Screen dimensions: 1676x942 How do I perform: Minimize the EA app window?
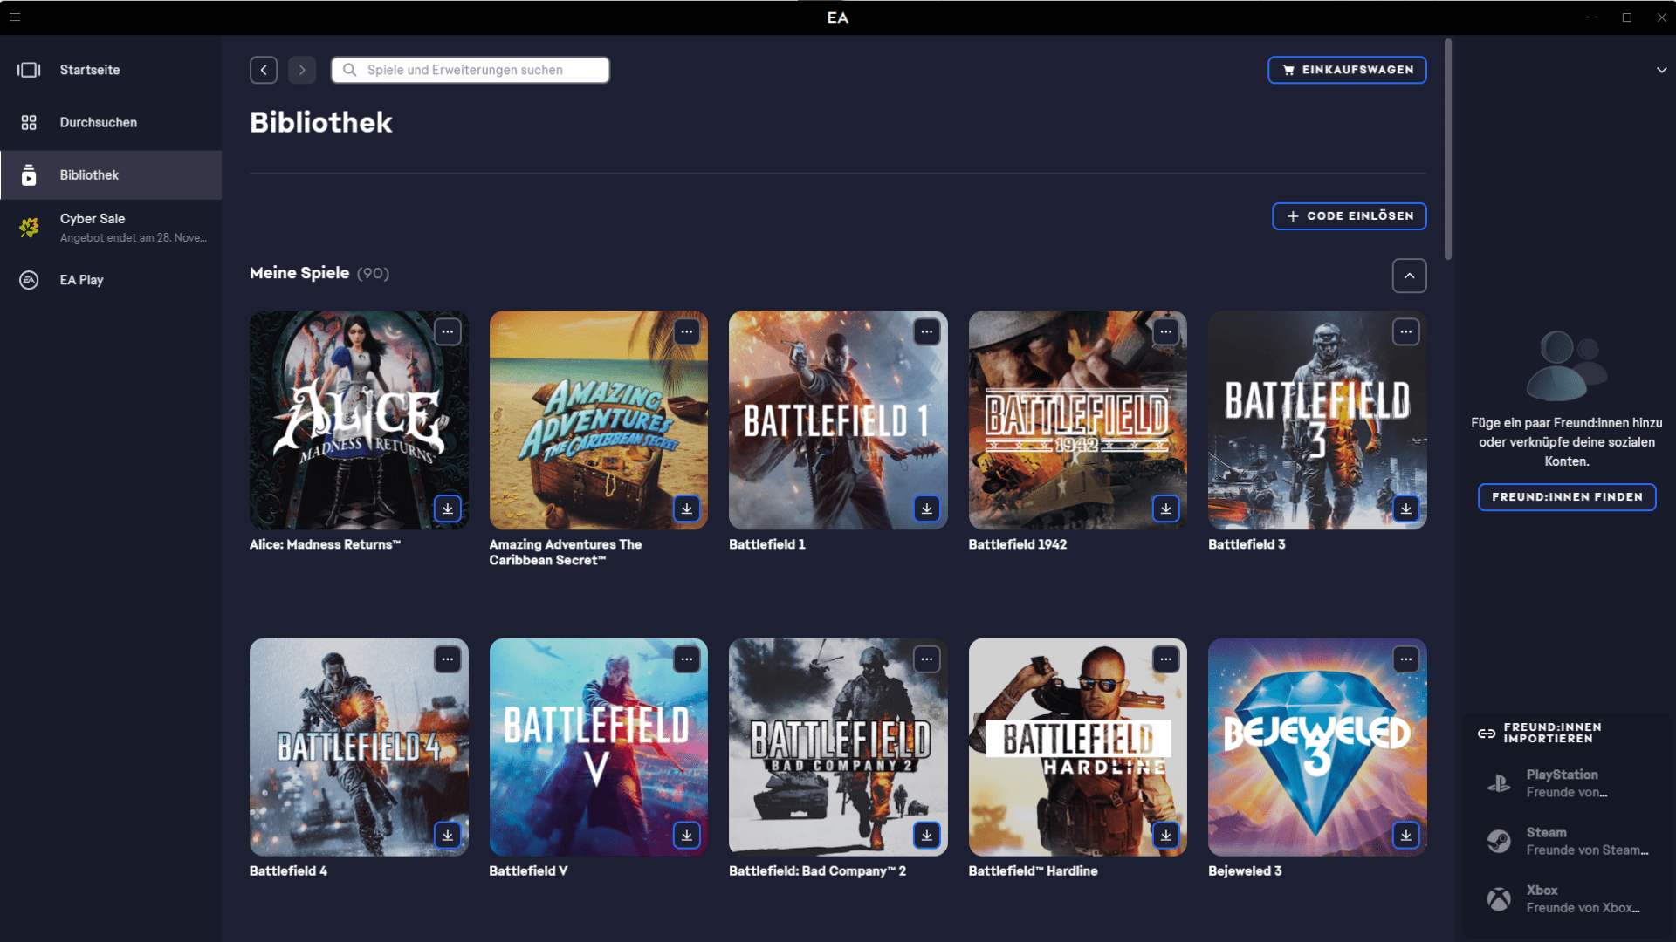coord(1592,17)
